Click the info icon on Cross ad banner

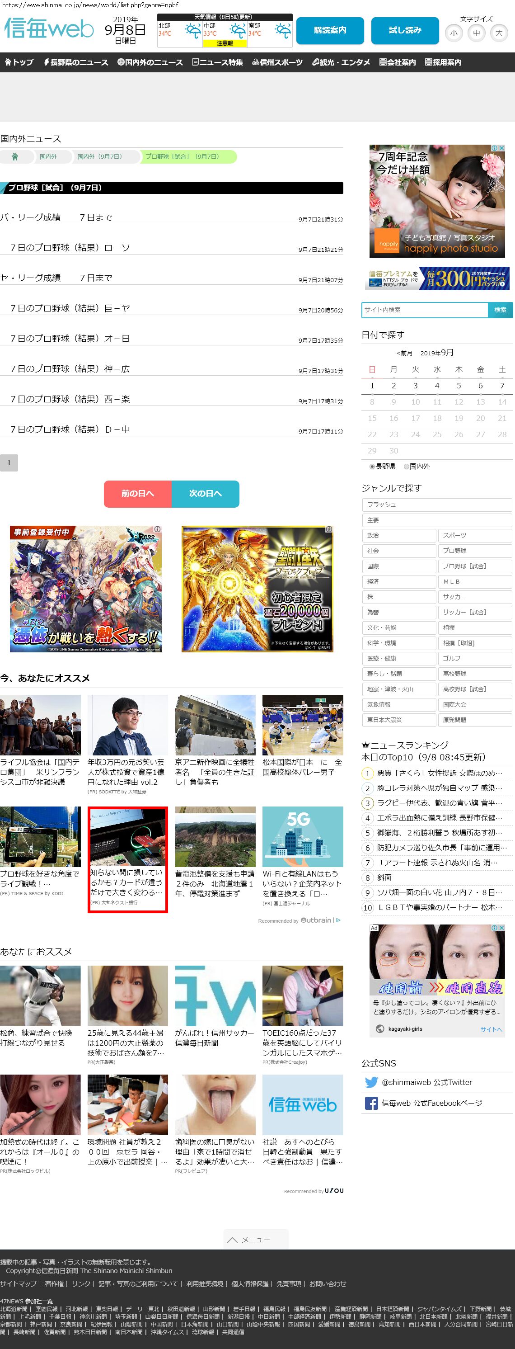(x=157, y=529)
